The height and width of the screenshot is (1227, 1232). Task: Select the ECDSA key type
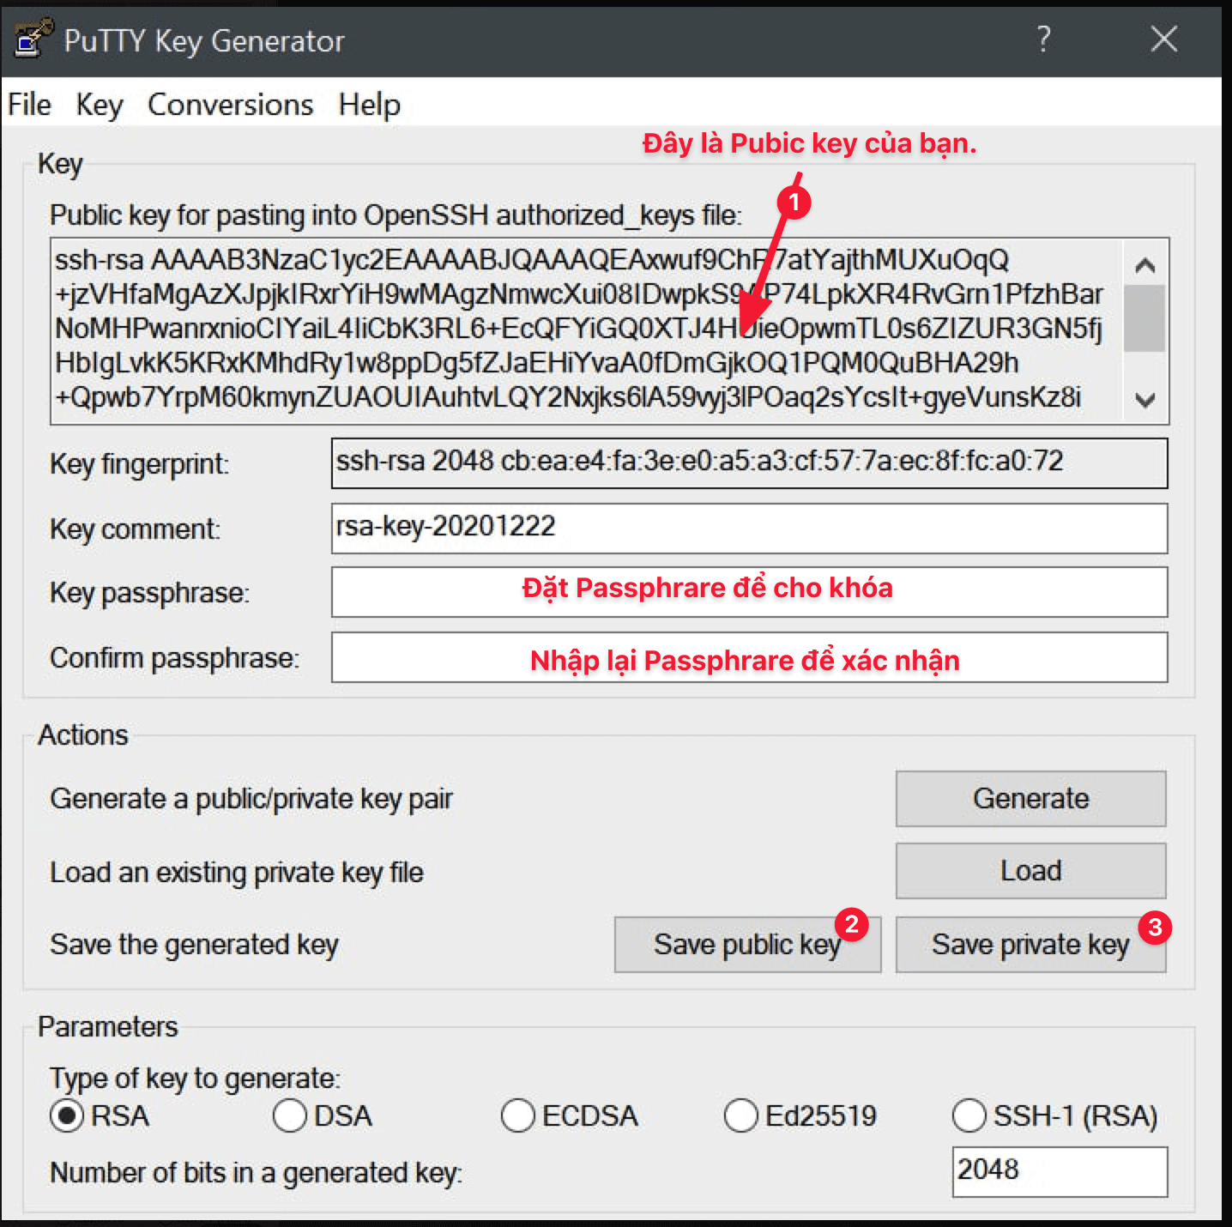click(x=516, y=1115)
